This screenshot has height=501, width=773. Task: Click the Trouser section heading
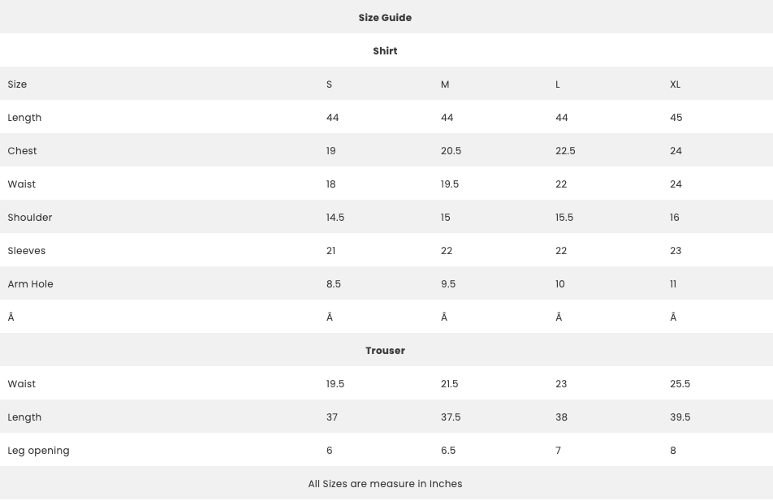click(385, 351)
